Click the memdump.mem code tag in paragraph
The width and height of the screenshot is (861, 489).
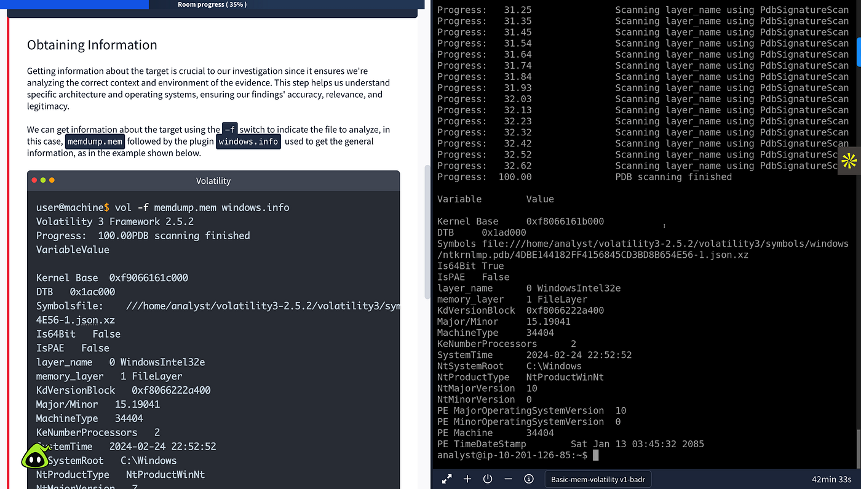[x=95, y=141]
